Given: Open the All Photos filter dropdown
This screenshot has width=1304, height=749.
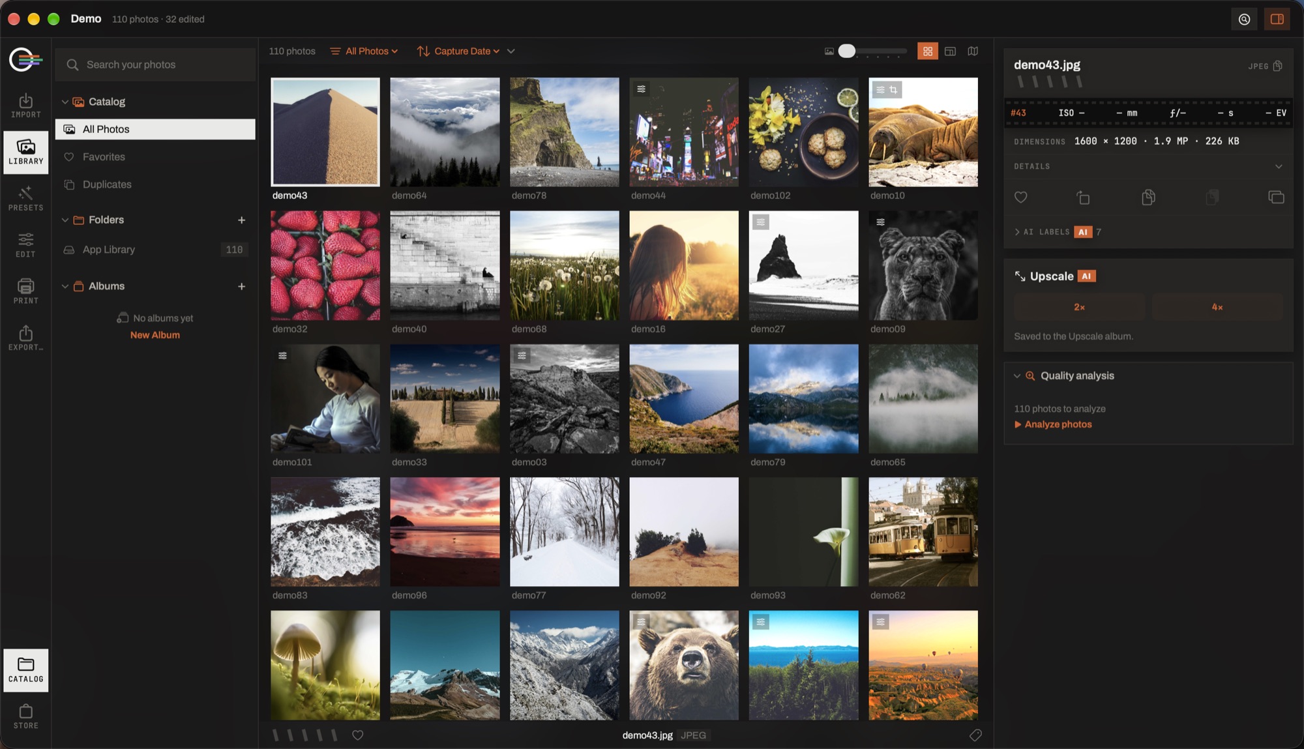Looking at the screenshot, I should pos(364,51).
